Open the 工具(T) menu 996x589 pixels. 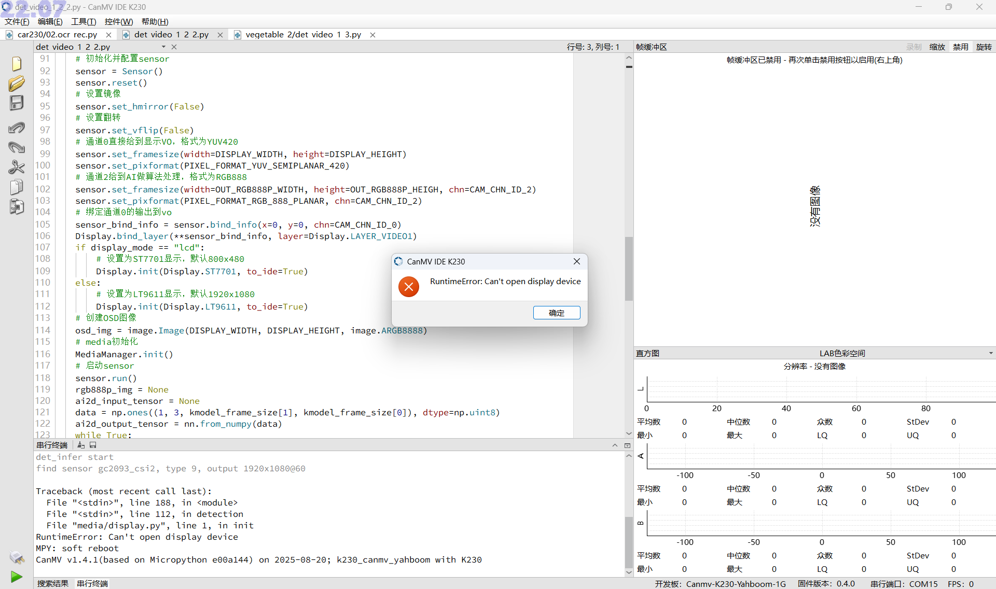(x=84, y=21)
